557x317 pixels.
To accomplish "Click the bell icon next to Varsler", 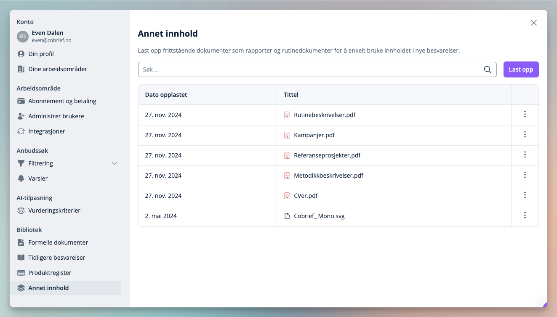I will click(21, 178).
